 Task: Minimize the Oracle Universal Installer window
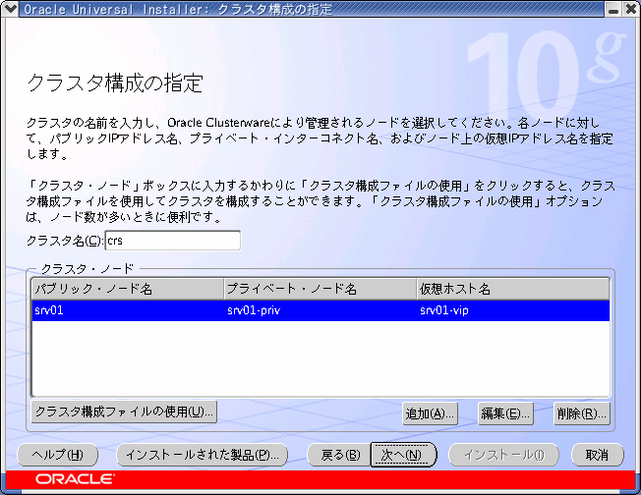[x=613, y=9]
